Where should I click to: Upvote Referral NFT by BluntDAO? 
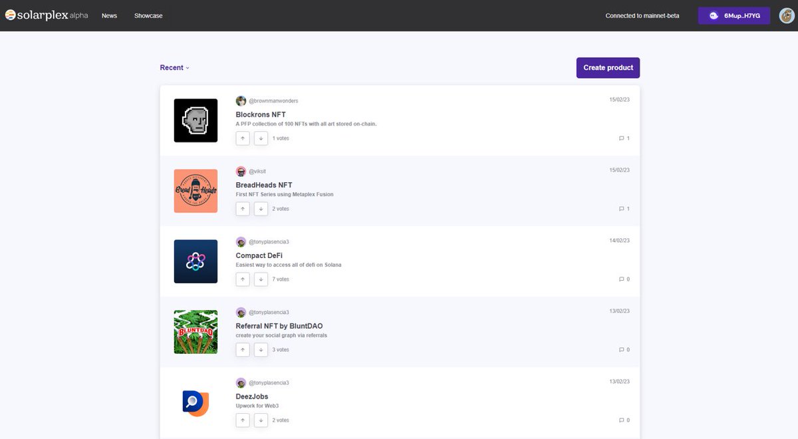(x=243, y=350)
